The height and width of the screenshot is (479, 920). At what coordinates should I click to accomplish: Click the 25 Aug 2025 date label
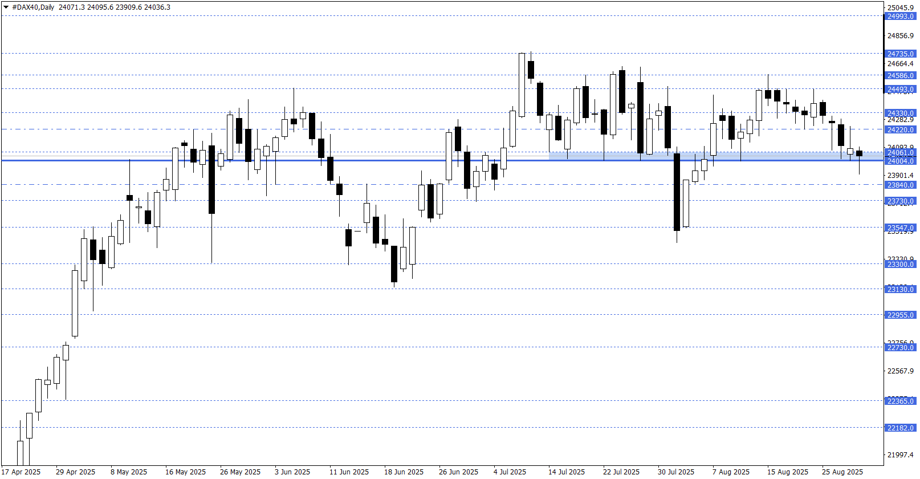click(x=842, y=472)
